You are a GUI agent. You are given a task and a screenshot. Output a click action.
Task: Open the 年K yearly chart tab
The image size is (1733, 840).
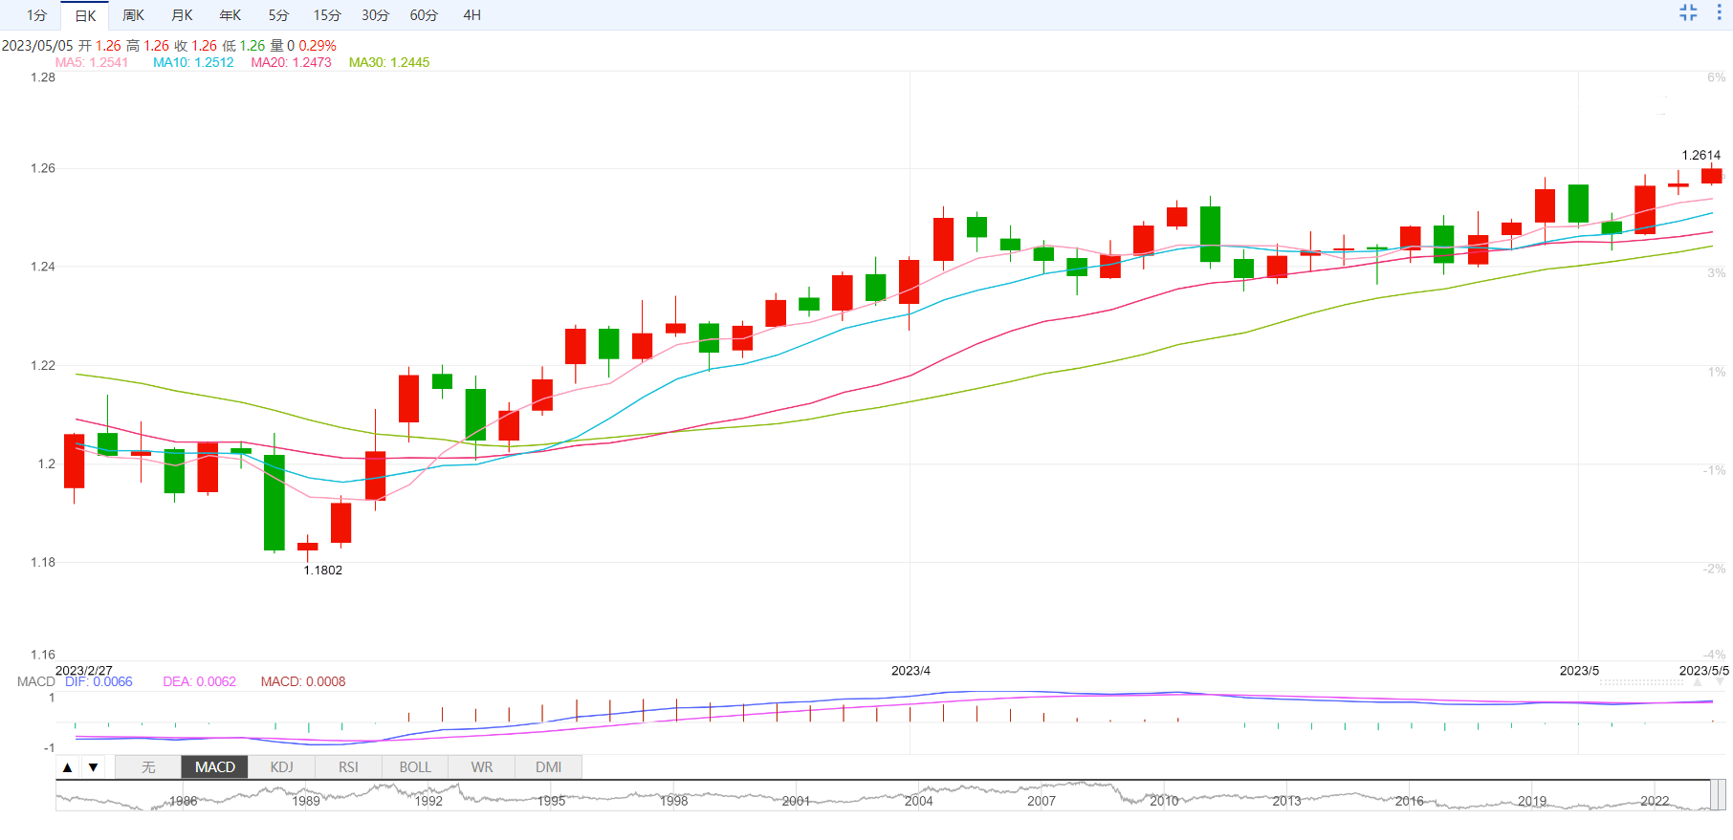coord(230,15)
